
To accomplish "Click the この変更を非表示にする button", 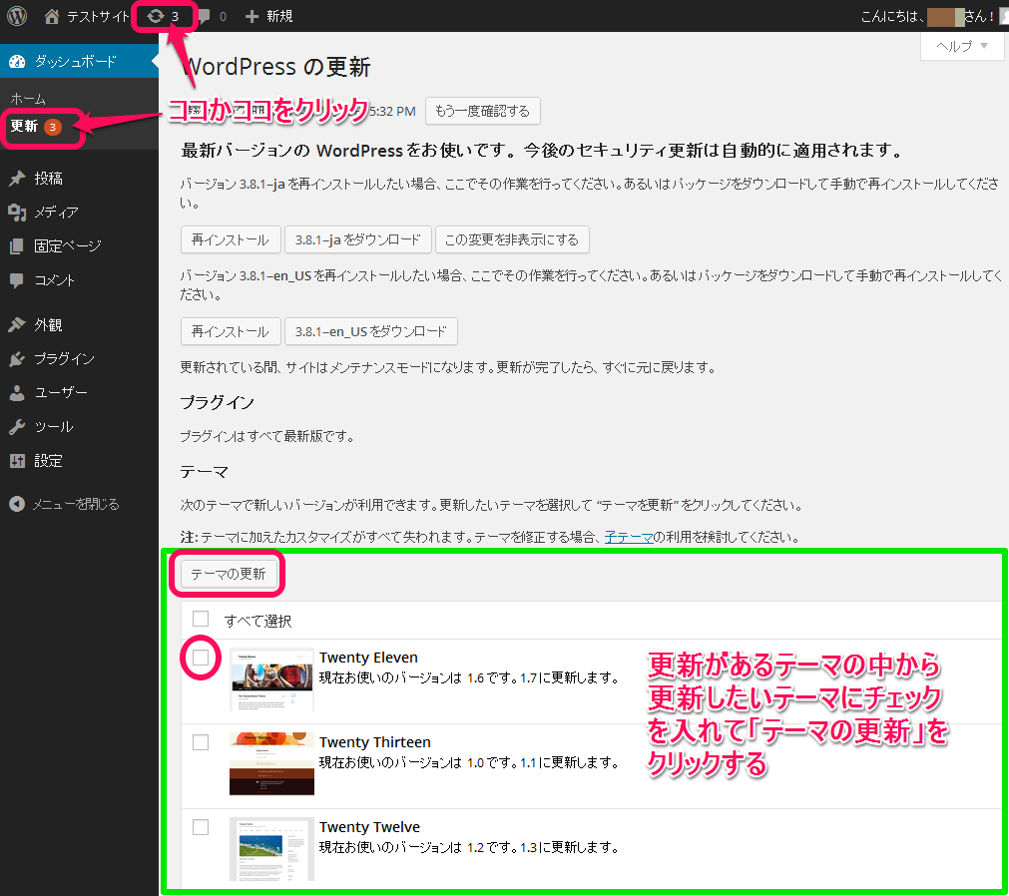I will tap(512, 239).
